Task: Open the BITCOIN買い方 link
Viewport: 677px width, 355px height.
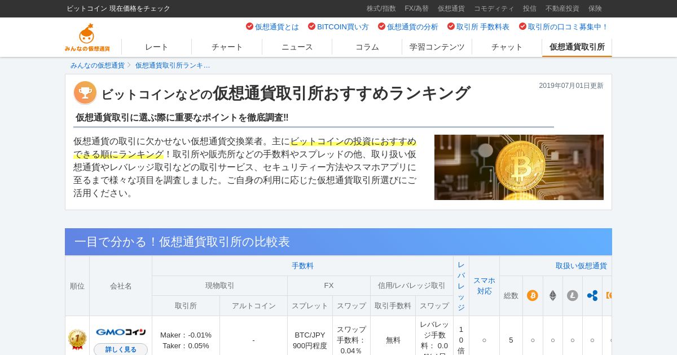Action: (x=338, y=26)
